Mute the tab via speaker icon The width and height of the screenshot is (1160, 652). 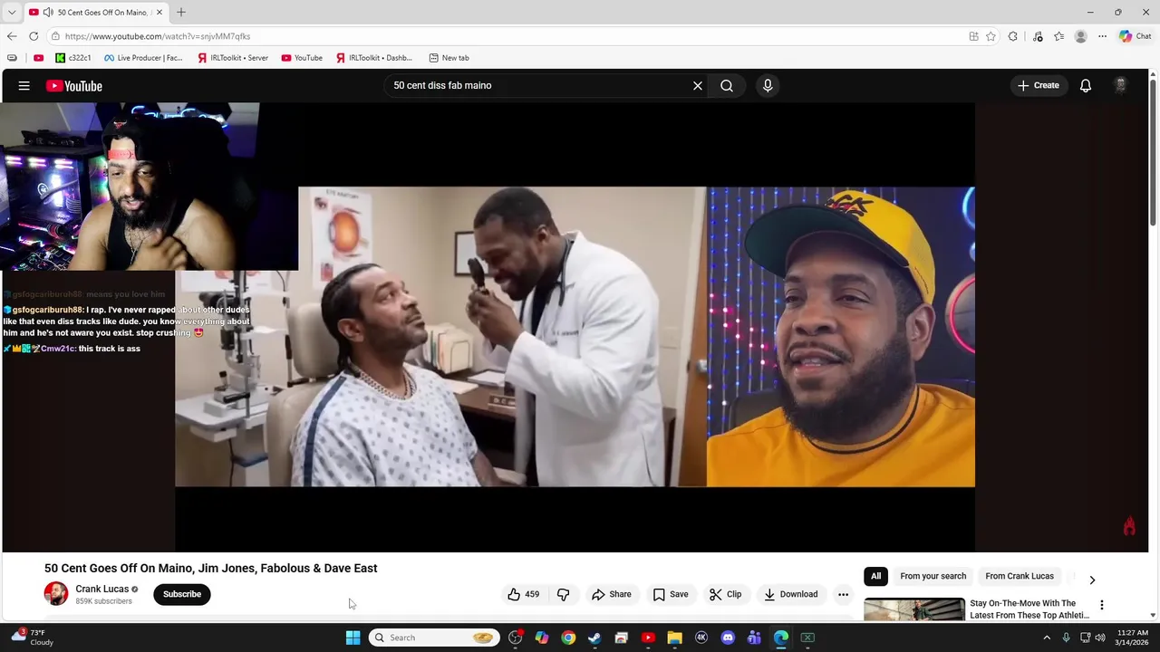click(x=47, y=12)
